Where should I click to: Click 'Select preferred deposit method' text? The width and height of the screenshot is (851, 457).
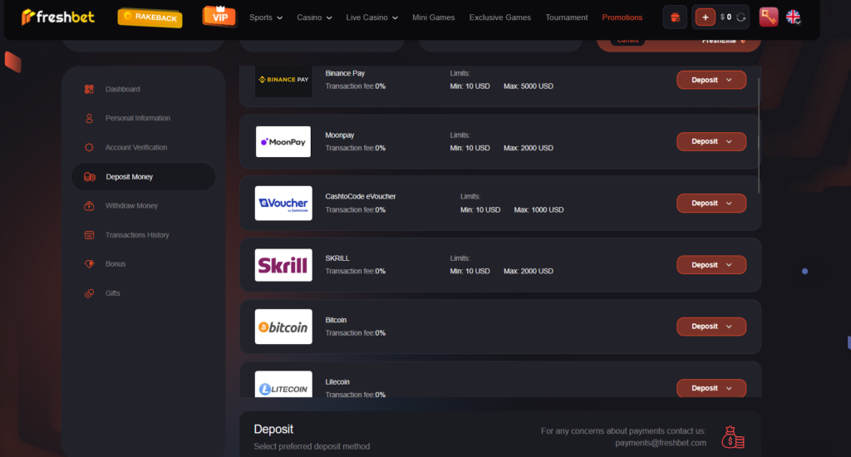pyautogui.click(x=312, y=447)
